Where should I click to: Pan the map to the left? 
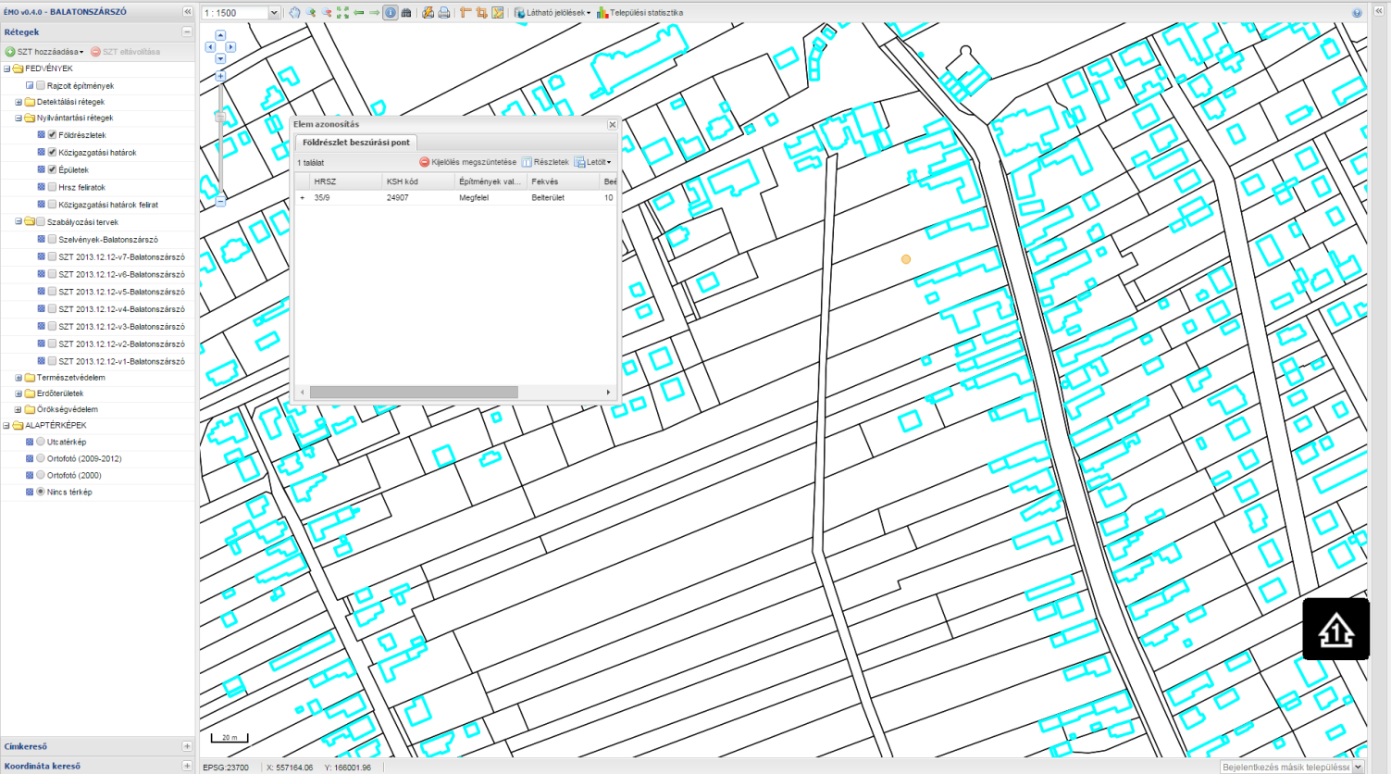coord(210,46)
